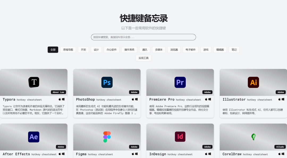Filter by 操作系统 category
Image resolution: width=287 pixels, height=158 pixels.
click(129, 49)
